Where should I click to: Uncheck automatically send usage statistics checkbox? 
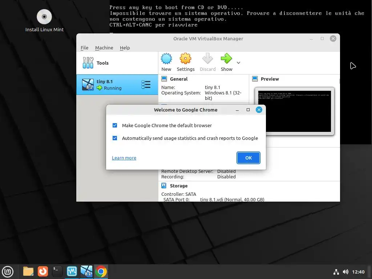pyautogui.click(x=115, y=138)
